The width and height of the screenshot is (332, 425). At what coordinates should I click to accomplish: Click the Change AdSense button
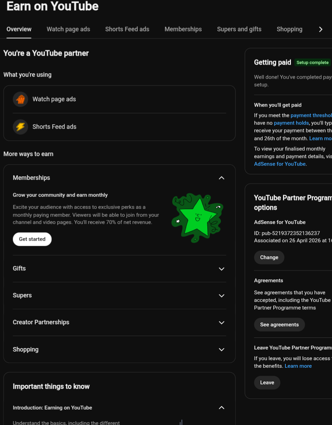pos(269,257)
